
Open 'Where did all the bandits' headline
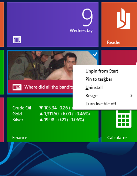49,87
